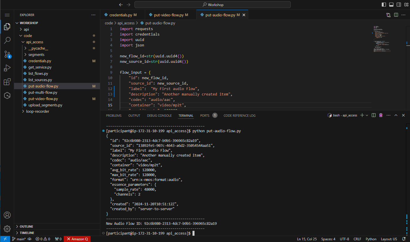Open forwarded ports indicator showing 0

click(x=58, y=239)
